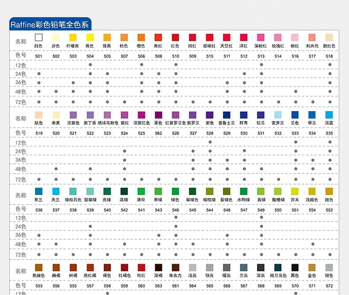Click the white 白色 color swatch
349x295 pixels.
[38, 37]
